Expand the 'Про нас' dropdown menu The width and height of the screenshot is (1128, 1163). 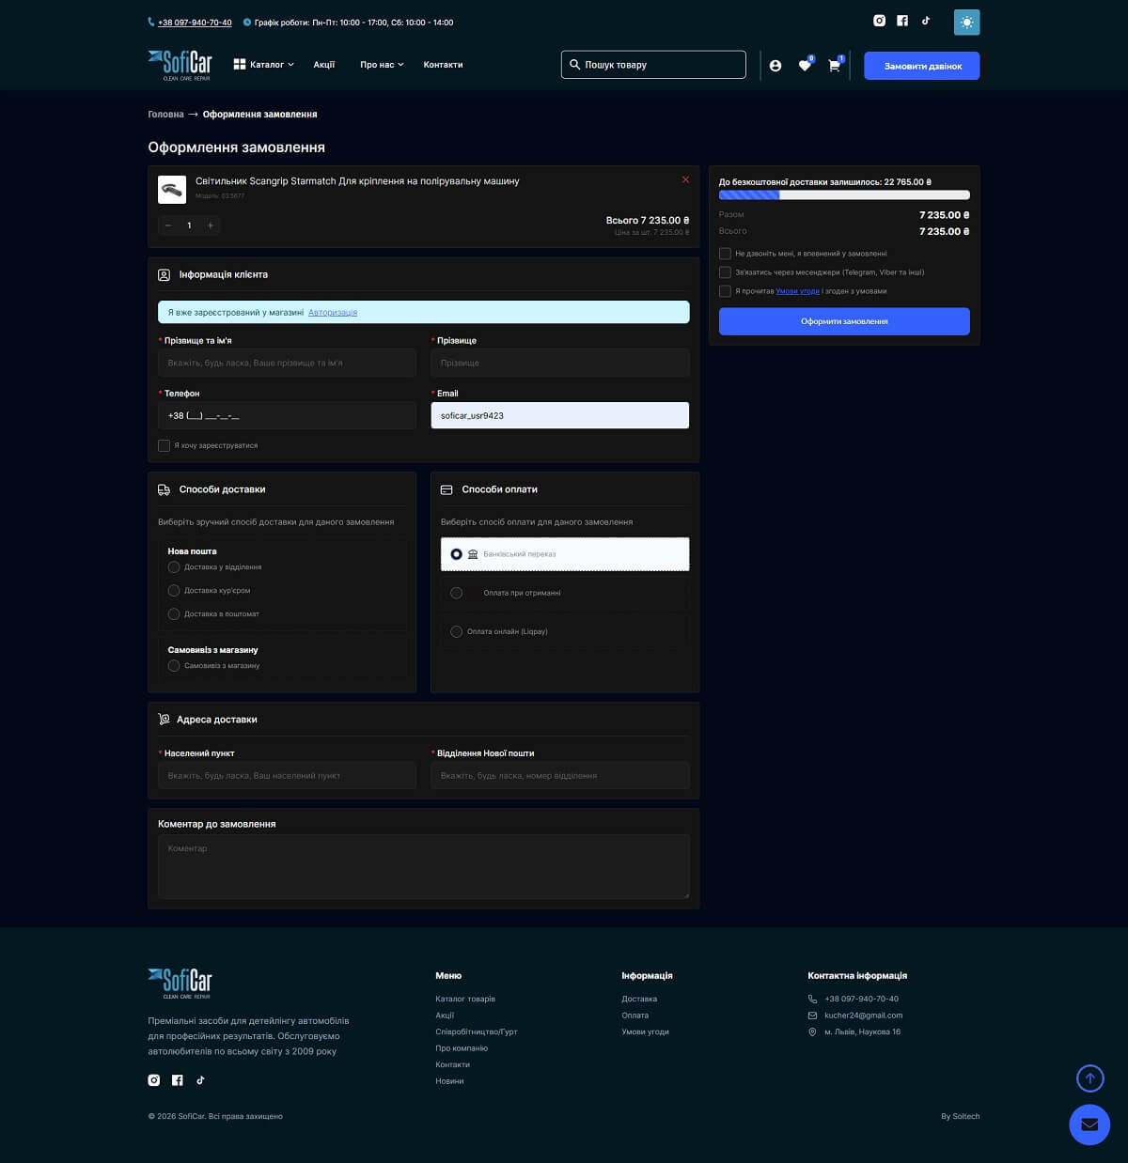click(x=382, y=65)
